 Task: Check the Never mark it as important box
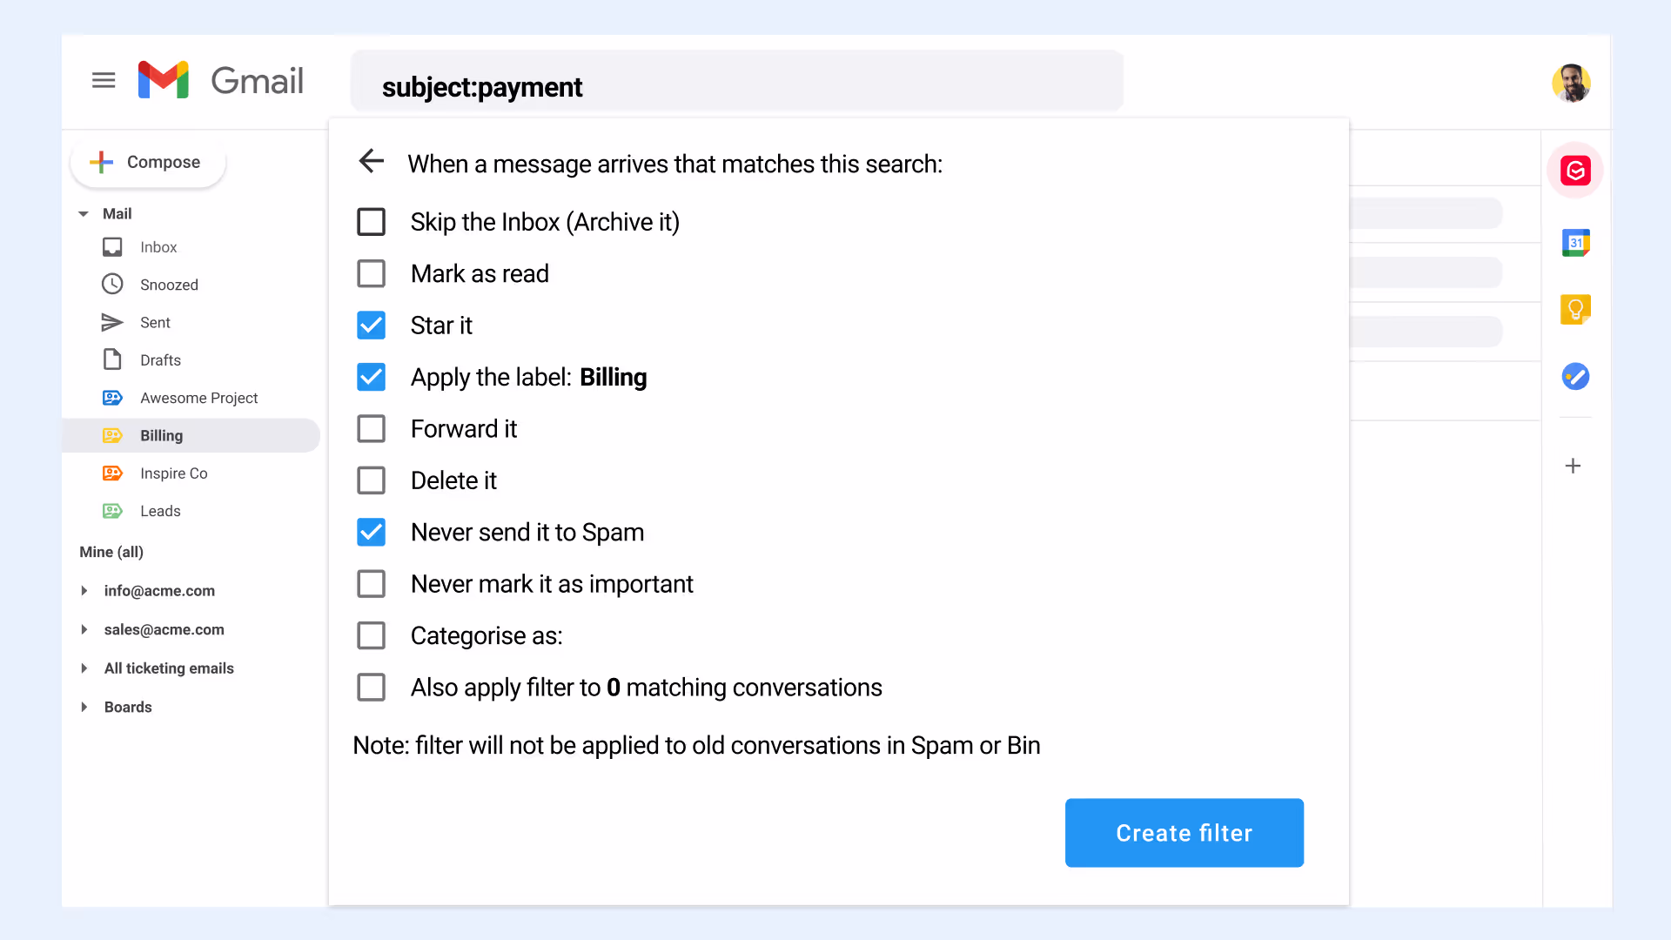pyautogui.click(x=372, y=584)
